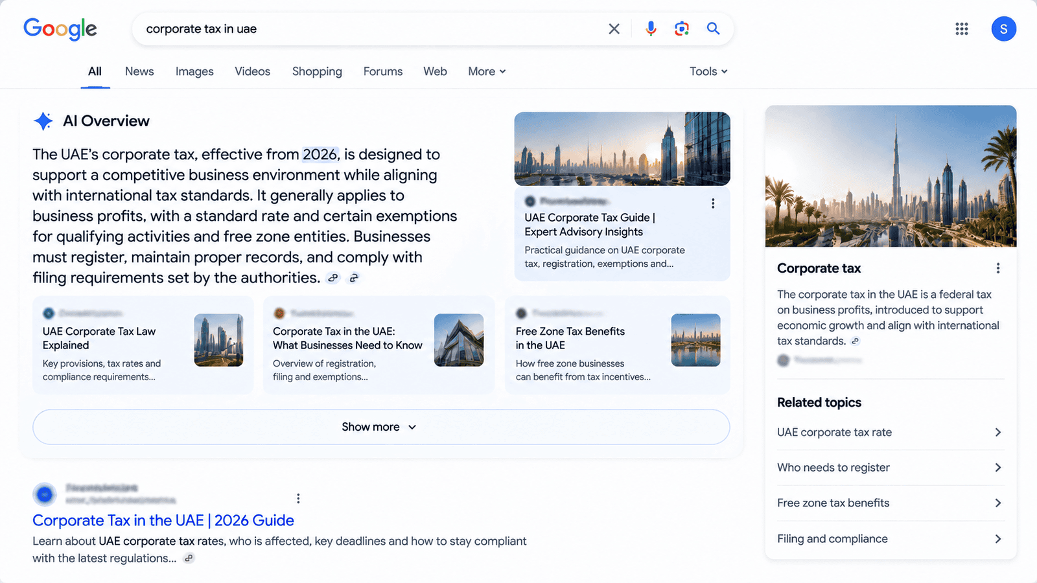Open the Dubai skyline image in Corporate tax panel

point(891,176)
